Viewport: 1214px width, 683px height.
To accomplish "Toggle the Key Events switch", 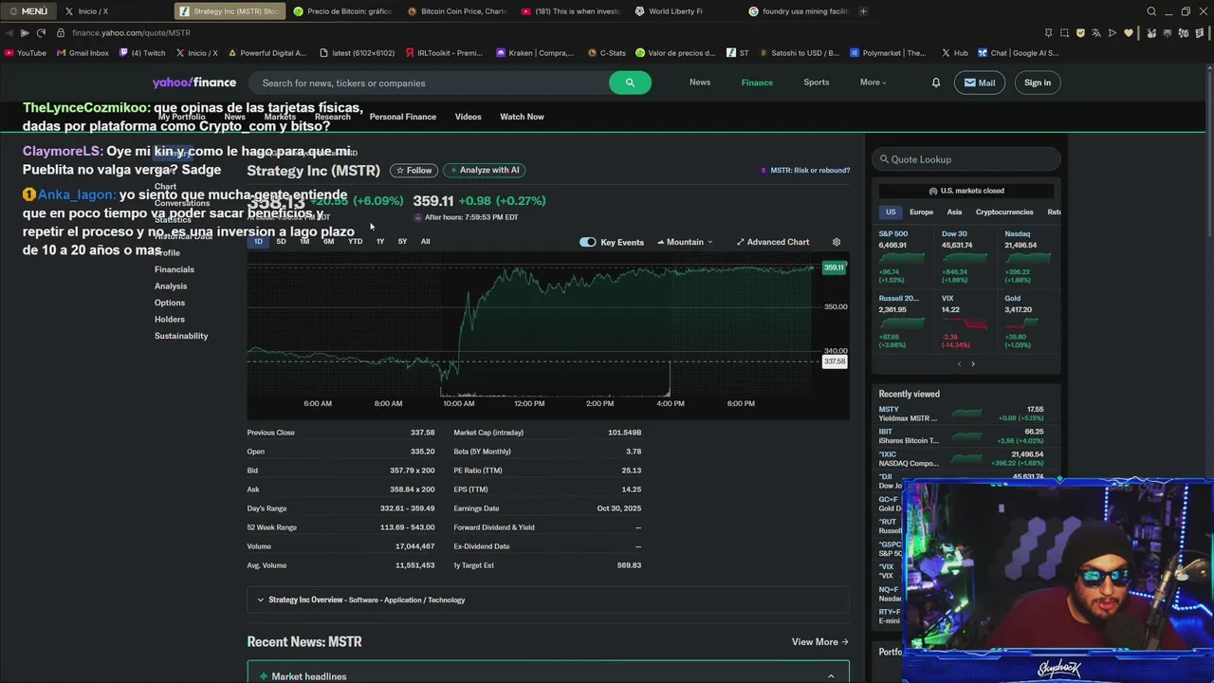I will click(x=588, y=242).
